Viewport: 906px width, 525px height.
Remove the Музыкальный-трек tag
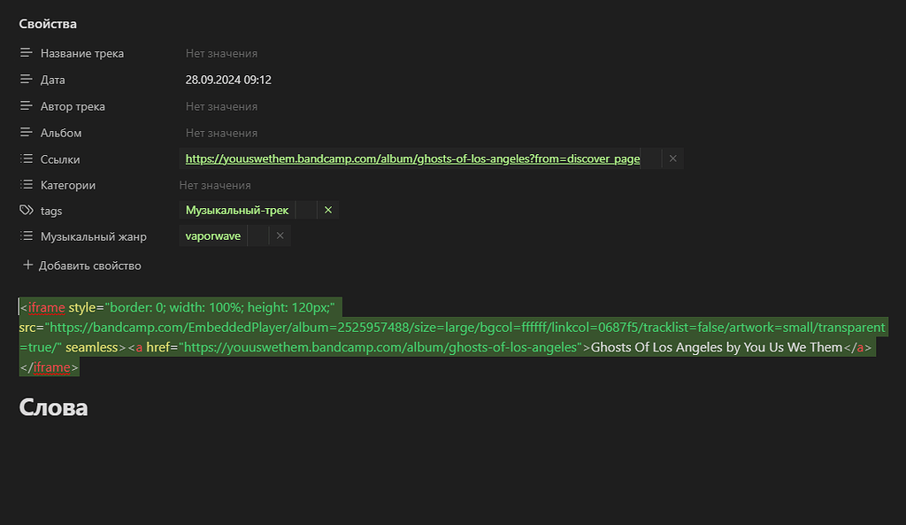click(x=327, y=210)
